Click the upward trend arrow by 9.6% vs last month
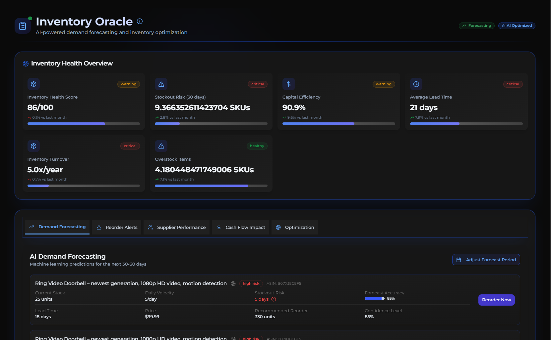Screen dimensions: 551x340 [x=284, y=118]
